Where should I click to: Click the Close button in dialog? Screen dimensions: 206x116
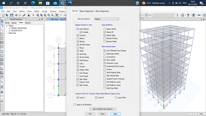pos(102,114)
